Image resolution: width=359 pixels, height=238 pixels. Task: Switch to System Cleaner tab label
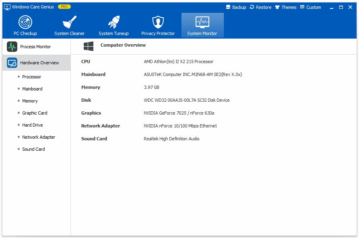pos(69,33)
